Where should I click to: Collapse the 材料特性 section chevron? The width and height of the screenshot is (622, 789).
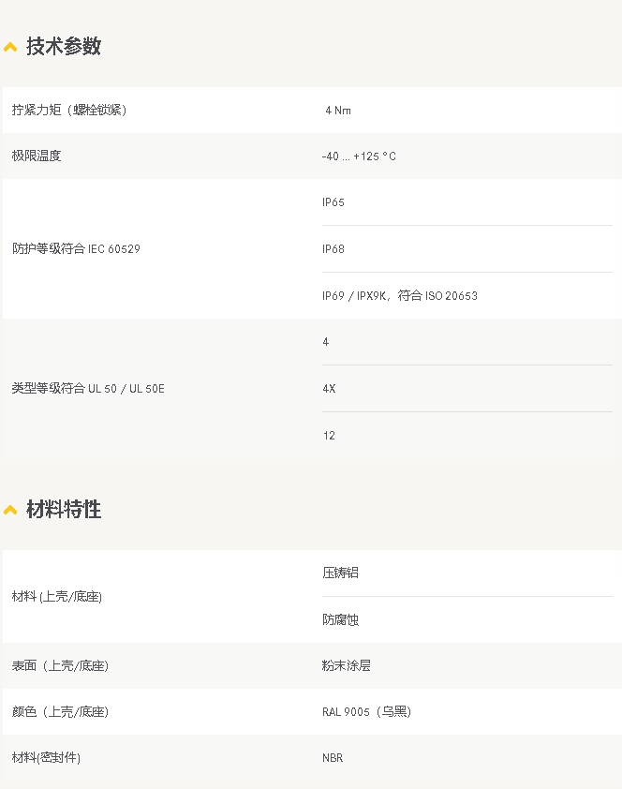click(10, 511)
